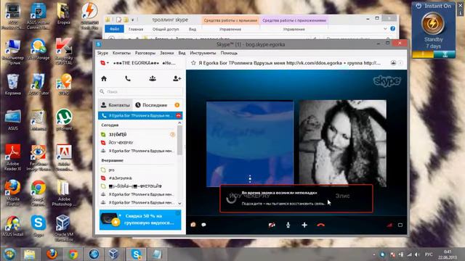465x261 pixels.
Task: Open Explorer quick access toolbar dropdown
Action: click(x=132, y=20)
